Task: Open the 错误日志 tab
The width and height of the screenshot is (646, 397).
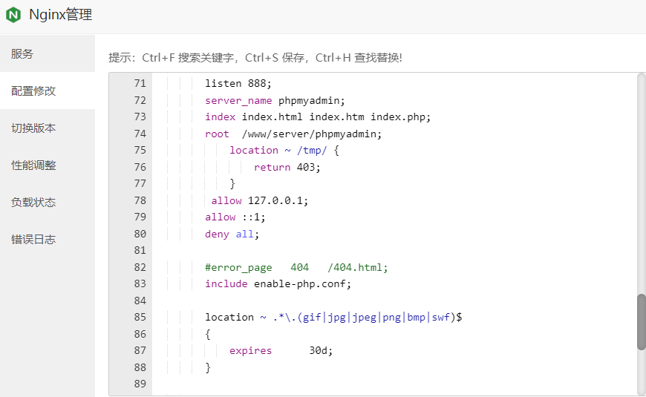Action: (48, 239)
